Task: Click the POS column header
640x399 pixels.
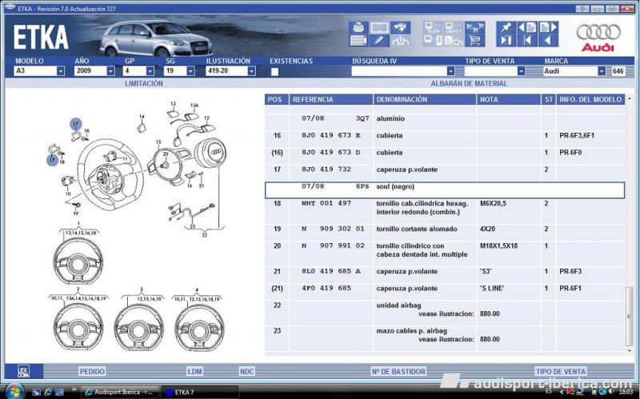Action: coord(277,99)
